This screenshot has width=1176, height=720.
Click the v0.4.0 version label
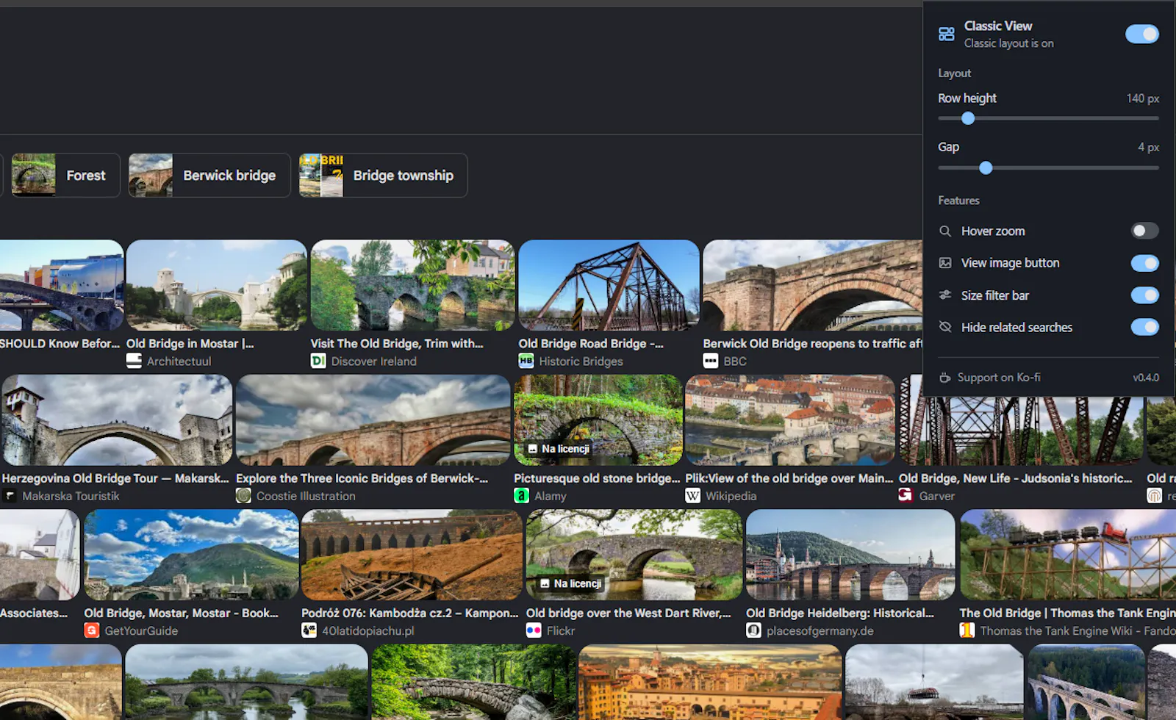[1146, 378]
